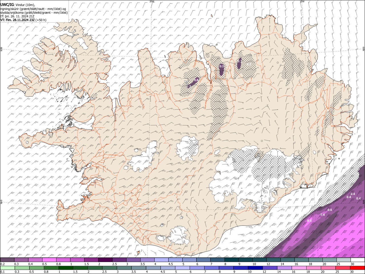Pick the magenta 1.5 swatch in upper legend row

click(91, 260)
